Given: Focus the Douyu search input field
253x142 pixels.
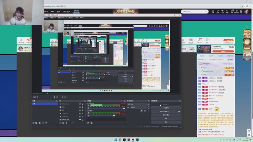Looking at the screenshot, I should (194, 12).
